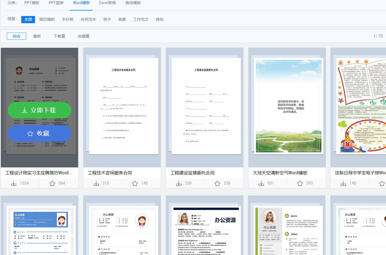Select the 简历模板 scene filter
Viewport: 386px width, 255px height.
coord(47,19)
